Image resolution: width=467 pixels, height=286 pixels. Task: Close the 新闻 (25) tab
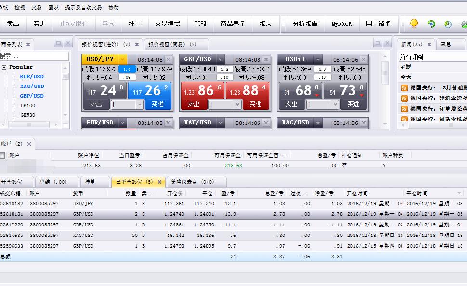[429, 44]
